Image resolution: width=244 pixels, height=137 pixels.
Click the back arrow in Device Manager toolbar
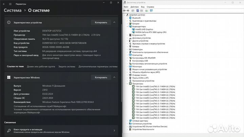click(124, 11)
